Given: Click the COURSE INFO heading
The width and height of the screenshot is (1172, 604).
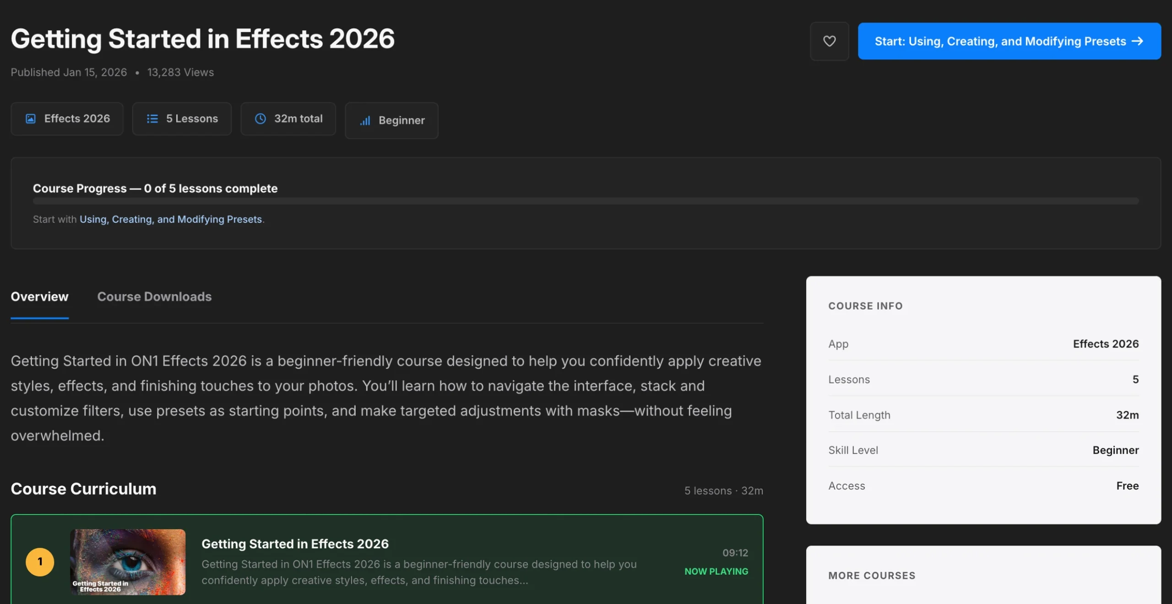Looking at the screenshot, I should click(x=865, y=306).
